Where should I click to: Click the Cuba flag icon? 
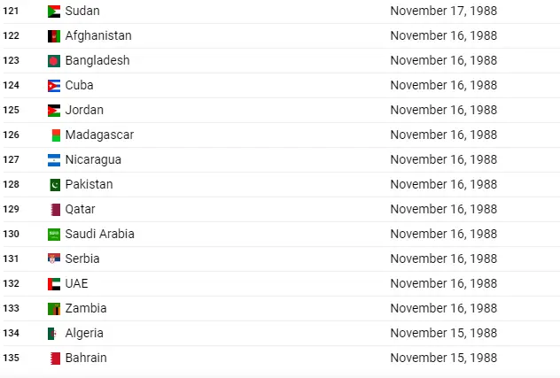coord(54,86)
